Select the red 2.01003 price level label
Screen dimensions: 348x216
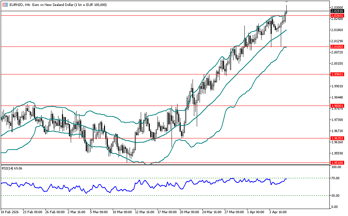tap(336, 46)
